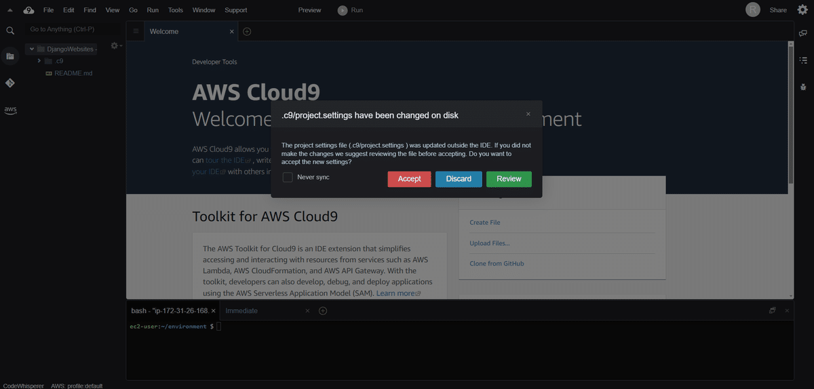Image resolution: width=814 pixels, height=389 pixels.
Task: Click the Go to Anything search field
Action: (74, 29)
